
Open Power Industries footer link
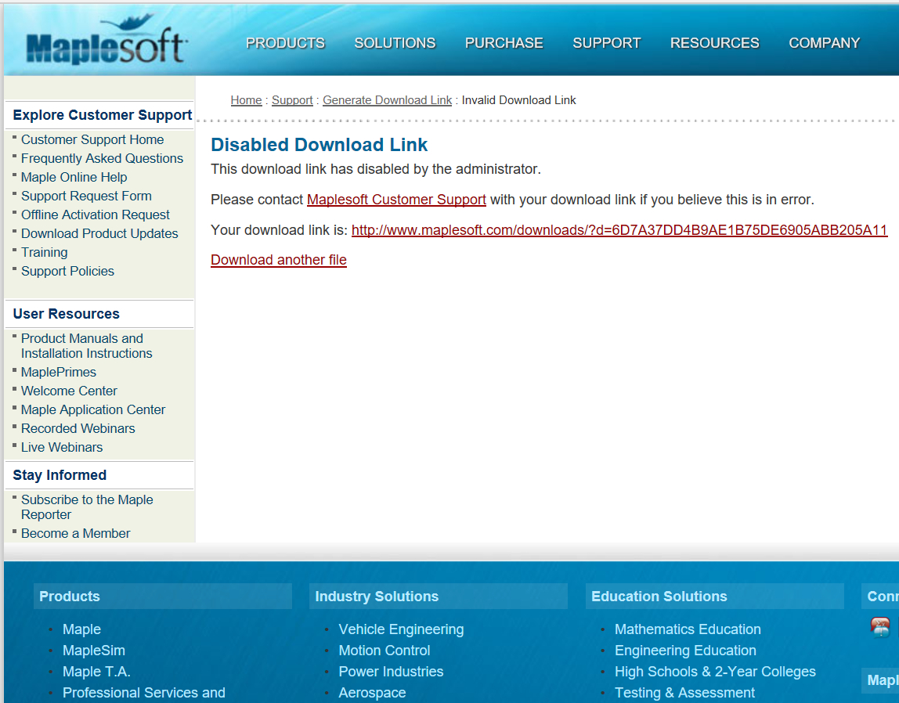391,672
